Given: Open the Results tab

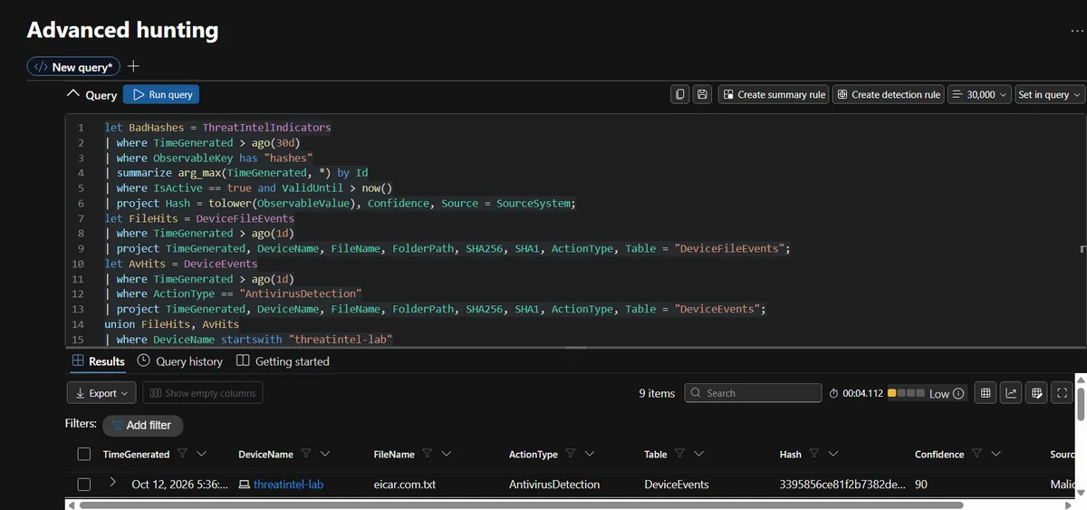Looking at the screenshot, I should [98, 361].
